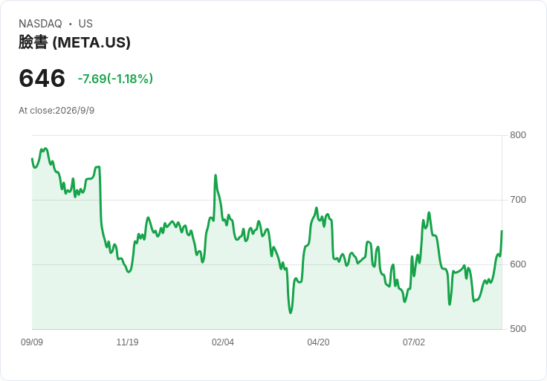Click the -7.69(-1.18%) change value
The image size is (547, 381).
tap(115, 79)
